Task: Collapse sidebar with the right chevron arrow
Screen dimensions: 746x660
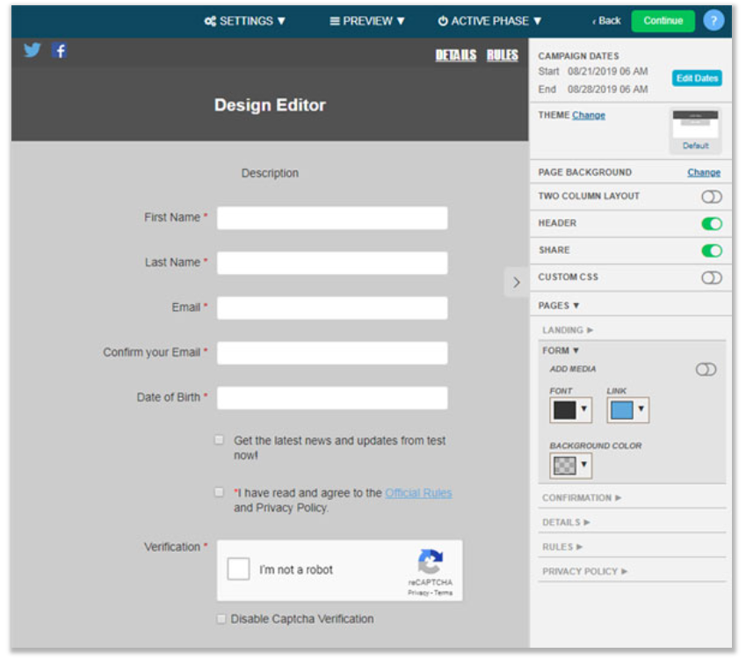Action: click(517, 282)
